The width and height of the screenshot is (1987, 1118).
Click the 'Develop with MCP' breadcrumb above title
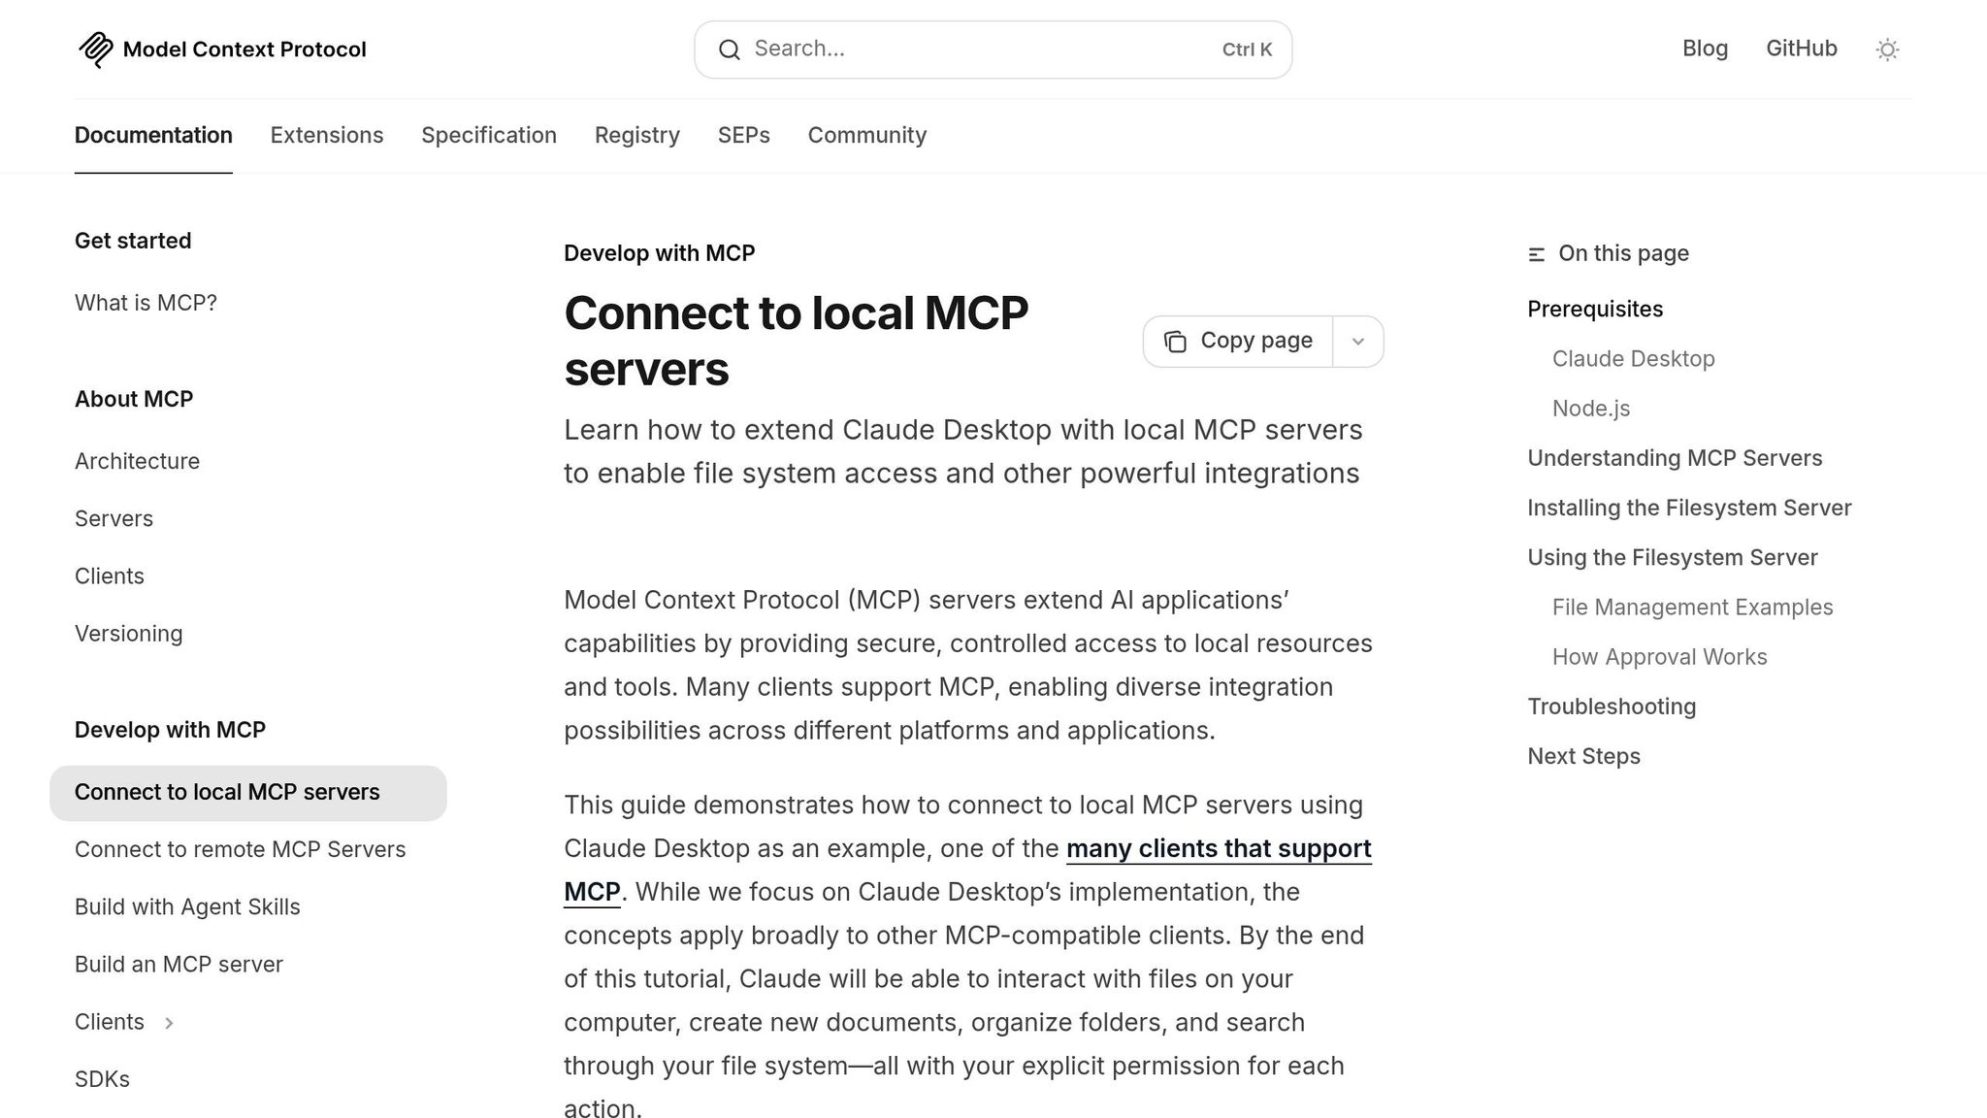[660, 253]
